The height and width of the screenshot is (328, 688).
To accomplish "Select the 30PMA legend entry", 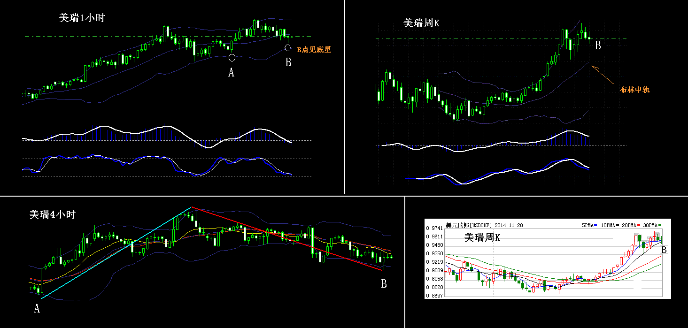I will tap(652, 225).
